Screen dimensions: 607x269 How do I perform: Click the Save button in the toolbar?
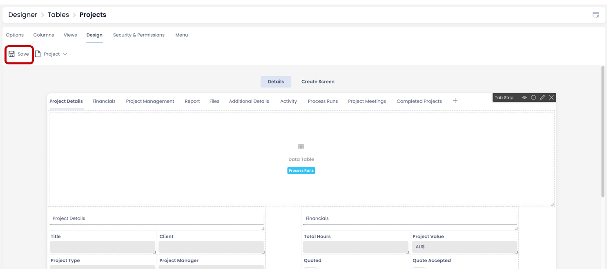[x=19, y=54]
